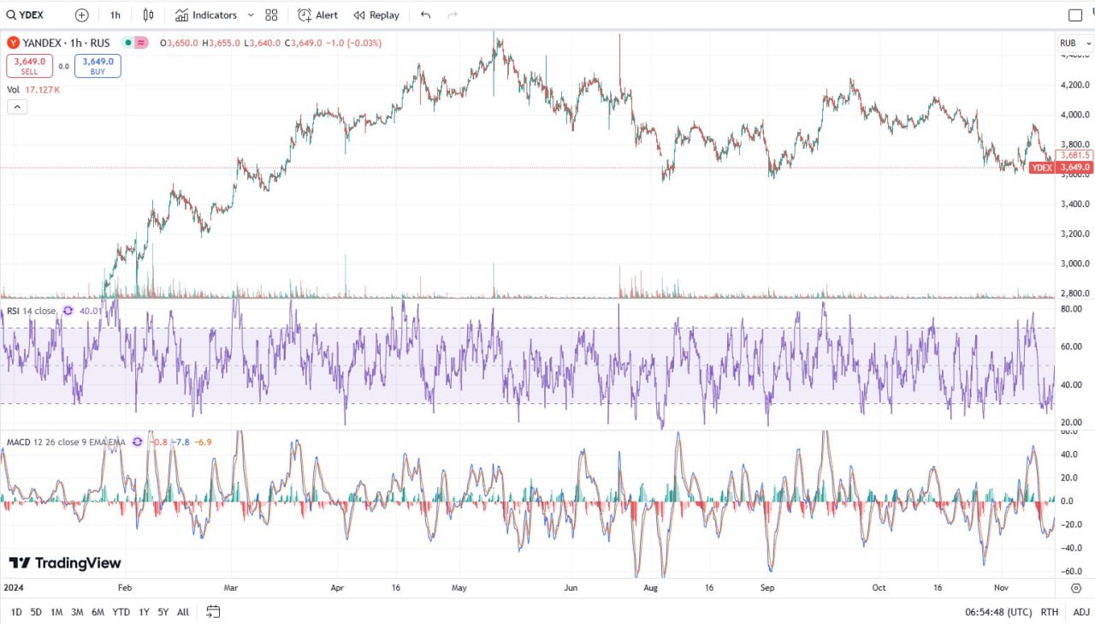
Task: Click the RSI value 40.01 in the legend
Action: (91, 311)
